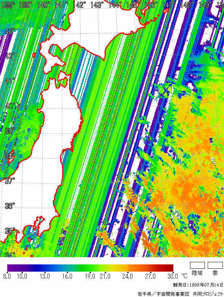Image resolution: width=224 pixels, height=297 pixels.
Task: Click the 142° longitude label
Action: coord(79,5)
